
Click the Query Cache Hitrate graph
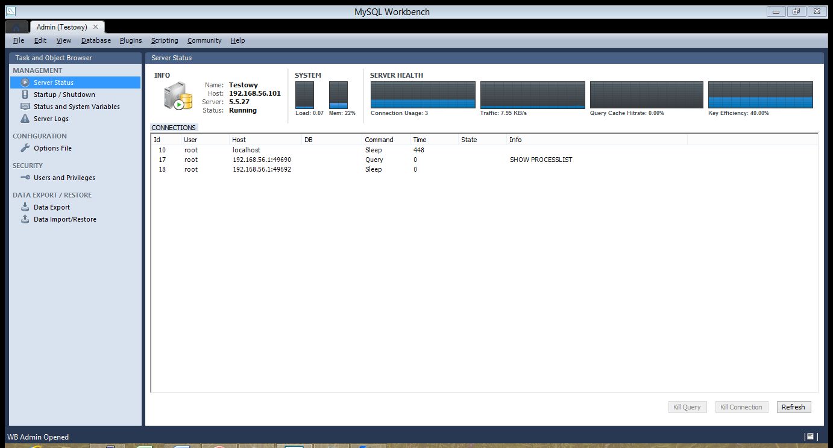(647, 95)
